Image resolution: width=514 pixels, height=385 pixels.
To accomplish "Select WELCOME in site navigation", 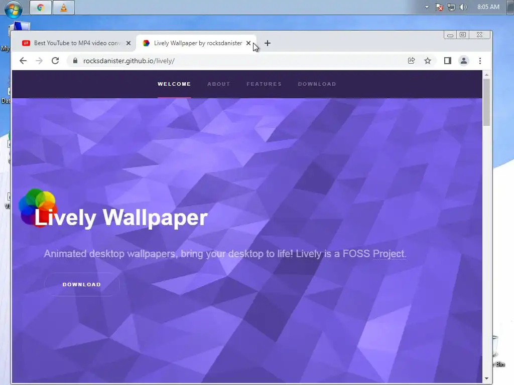I will tap(174, 84).
